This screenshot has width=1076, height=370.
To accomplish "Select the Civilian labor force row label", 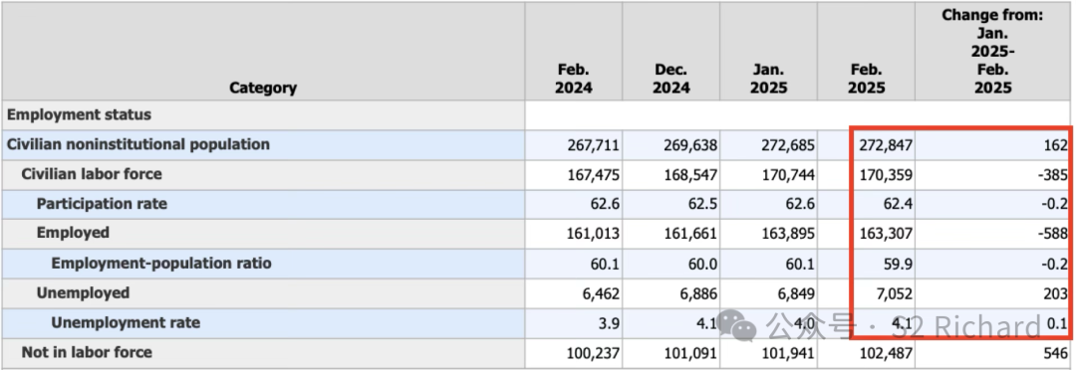I will 92,174.
